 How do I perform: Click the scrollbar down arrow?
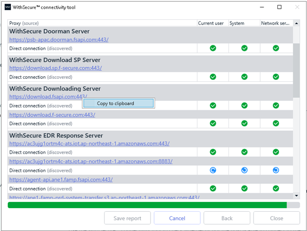(x=296, y=196)
